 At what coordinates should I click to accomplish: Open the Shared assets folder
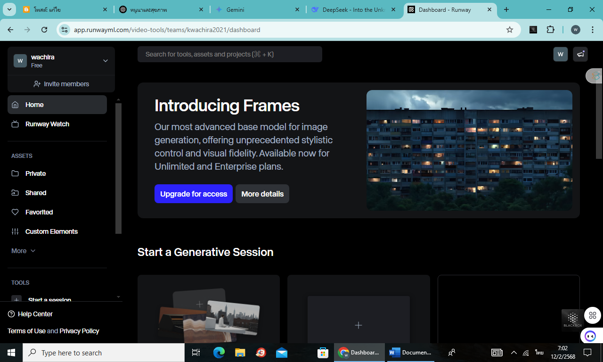pos(57,193)
